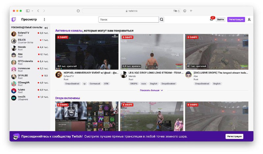Open the Просмотр browse tab
Viewport: 263px width, 154px height.
pos(29,20)
